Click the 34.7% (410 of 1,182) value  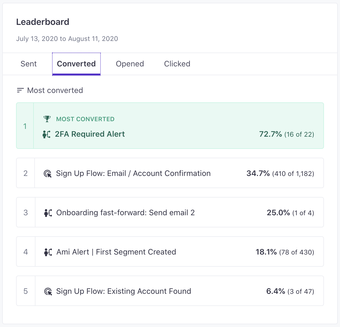tap(280, 173)
